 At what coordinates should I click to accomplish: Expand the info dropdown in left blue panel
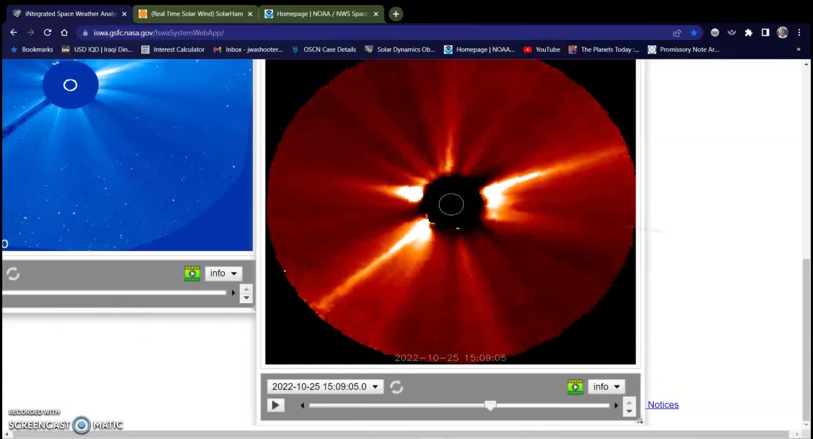point(224,273)
